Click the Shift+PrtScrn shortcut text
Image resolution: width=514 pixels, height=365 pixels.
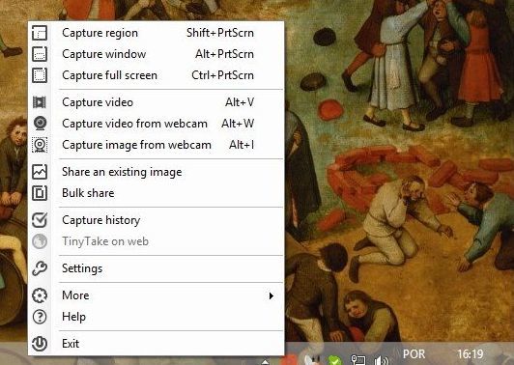point(220,33)
